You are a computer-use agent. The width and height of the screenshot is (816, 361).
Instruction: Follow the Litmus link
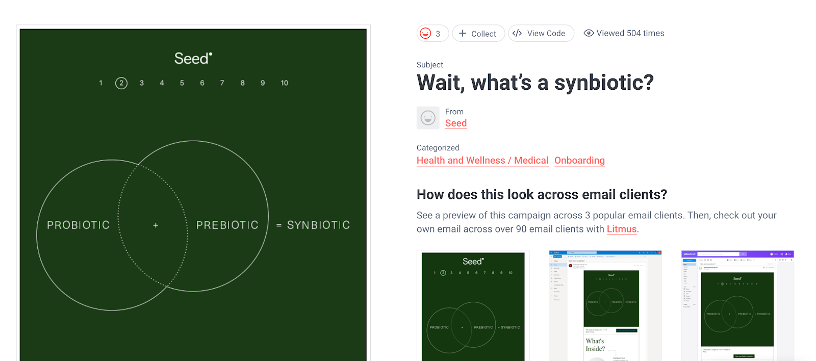click(x=622, y=229)
